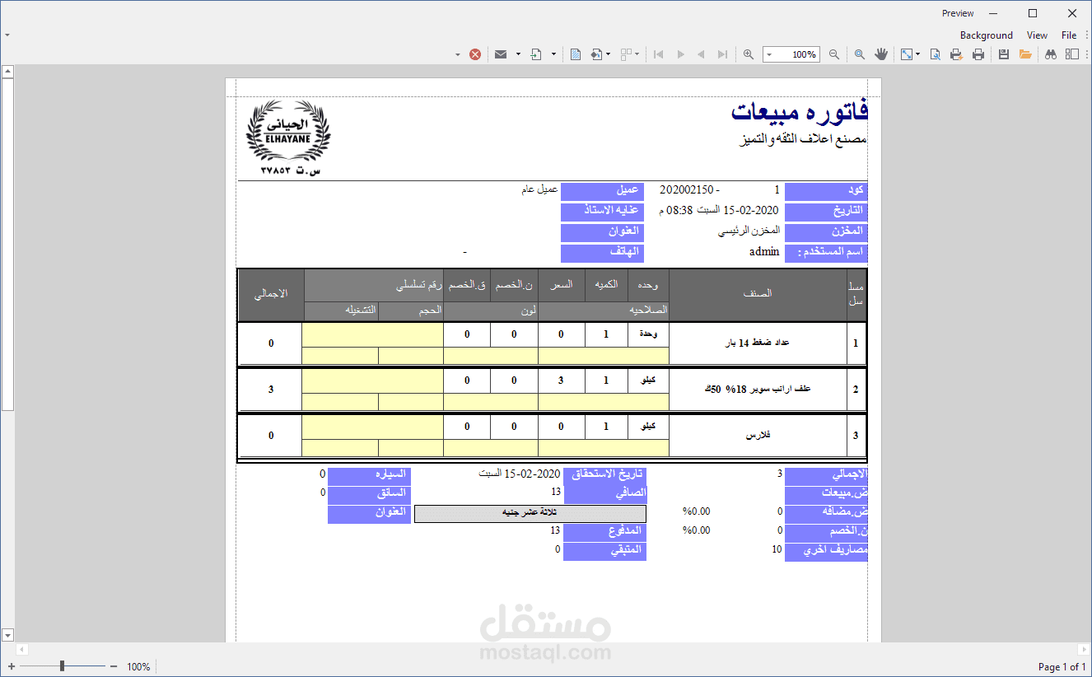Open toolbar options dots beside File
Viewport: 1092px width, 677px height.
point(1087,35)
